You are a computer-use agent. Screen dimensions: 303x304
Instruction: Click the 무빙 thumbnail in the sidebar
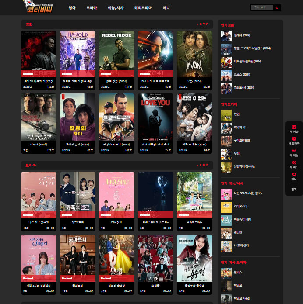226,154
